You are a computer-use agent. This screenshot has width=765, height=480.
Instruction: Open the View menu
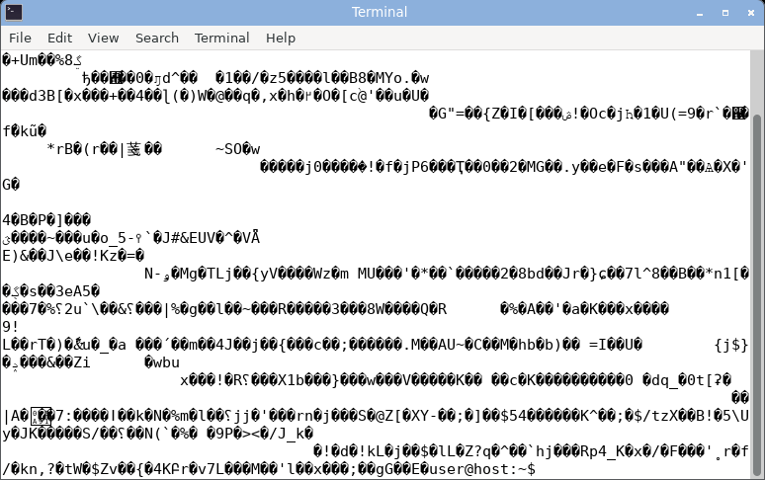pos(103,38)
